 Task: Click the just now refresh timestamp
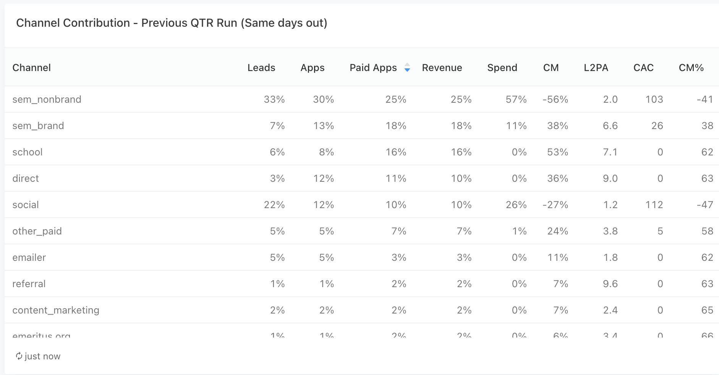42,356
